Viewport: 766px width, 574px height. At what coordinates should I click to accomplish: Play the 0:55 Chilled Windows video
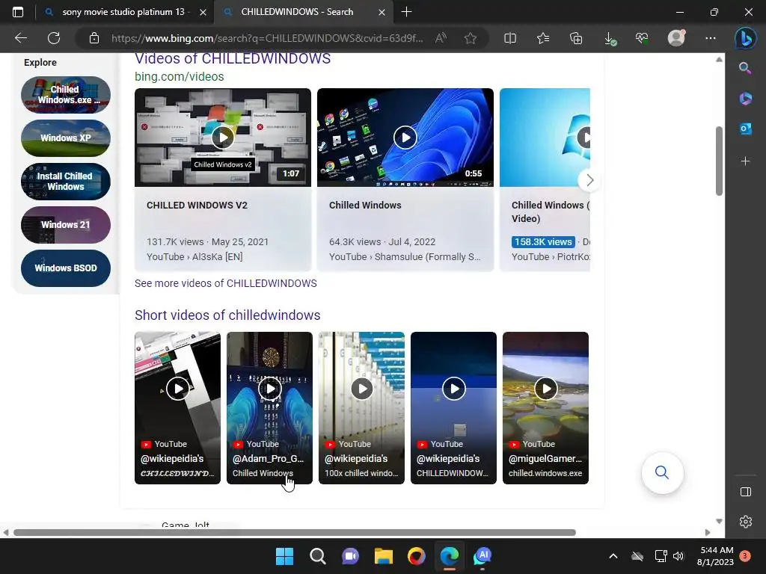coord(405,138)
